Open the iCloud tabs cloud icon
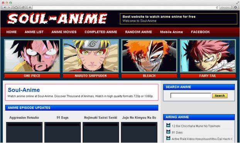 point(16,7)
